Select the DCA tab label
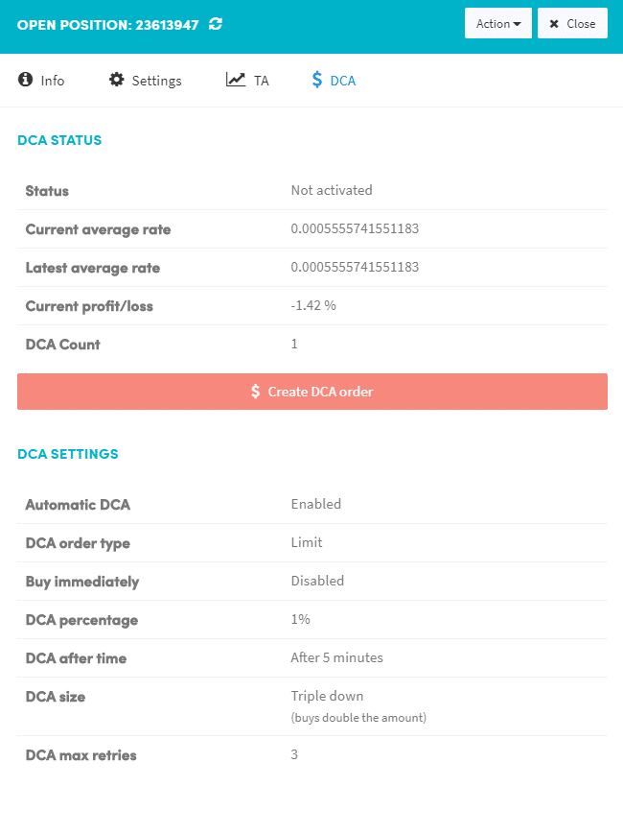Image resolution: width=623 pixels, height=834 pixels. (x=343, y=81)
